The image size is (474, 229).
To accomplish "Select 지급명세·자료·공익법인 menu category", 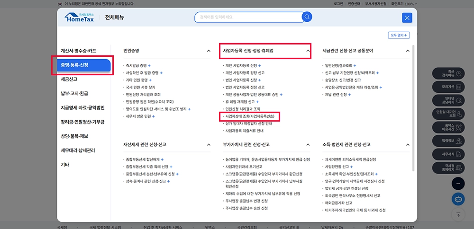I will tap(82, 108).
